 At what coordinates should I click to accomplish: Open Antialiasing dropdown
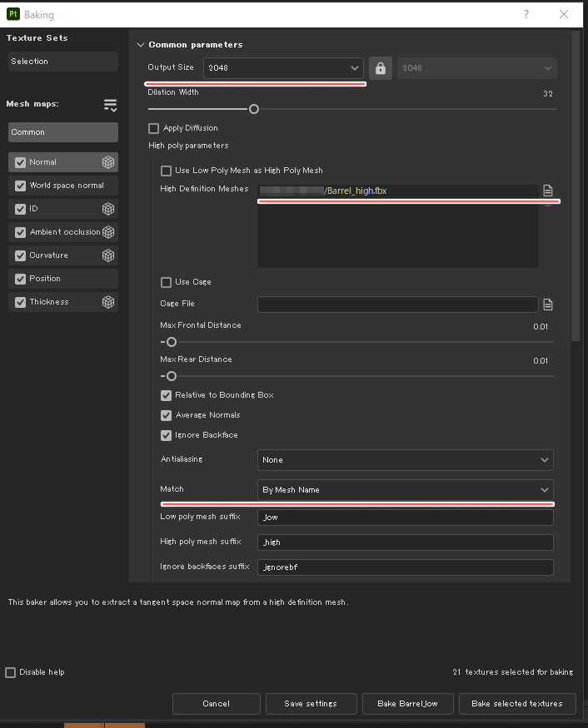pos(405,459)
